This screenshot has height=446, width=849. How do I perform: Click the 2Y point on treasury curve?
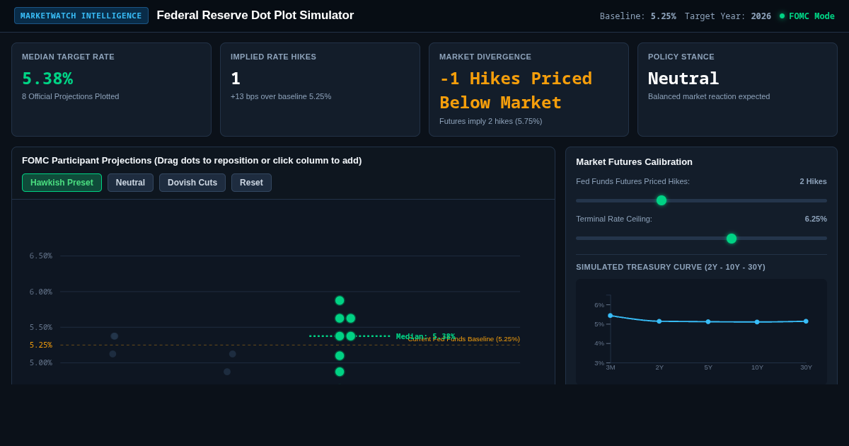click(659, 321)
